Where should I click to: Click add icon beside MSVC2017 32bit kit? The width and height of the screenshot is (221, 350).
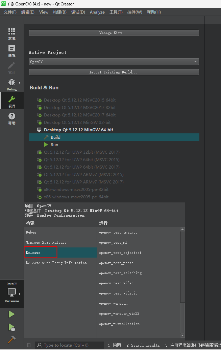click(x=39, y=108)
